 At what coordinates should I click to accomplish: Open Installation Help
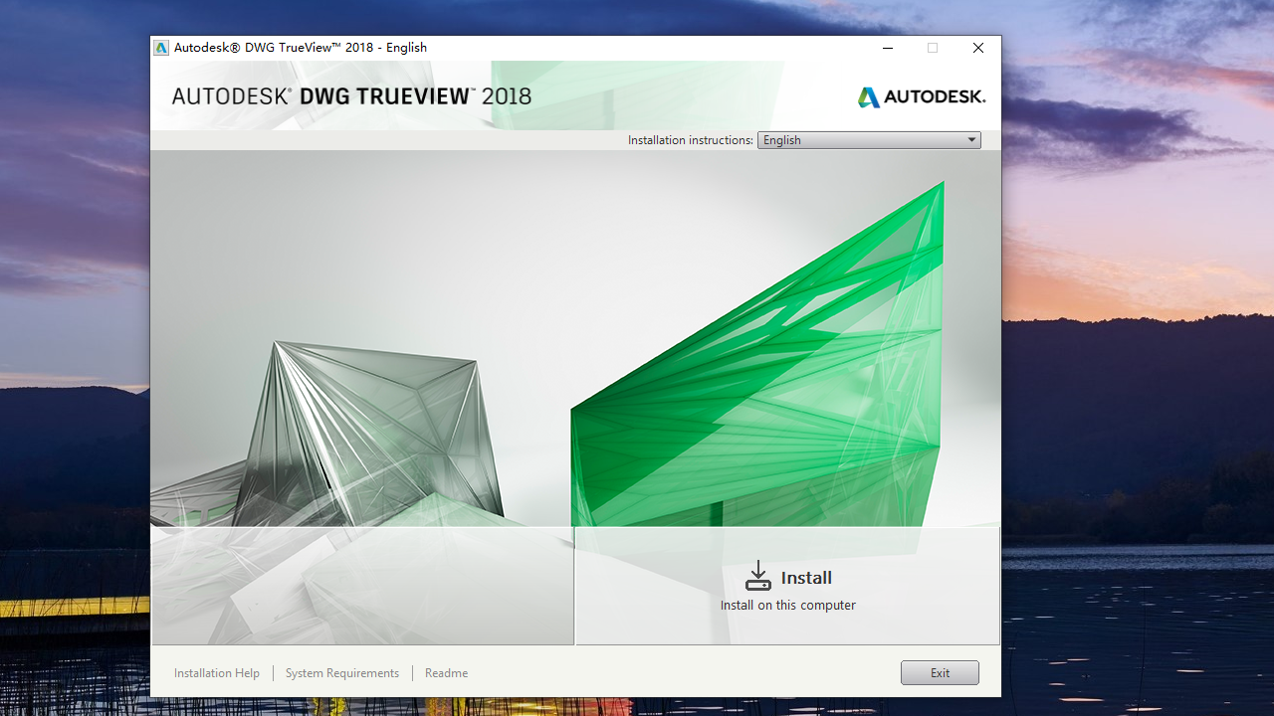pyautogui.click(x=216, y=672)
